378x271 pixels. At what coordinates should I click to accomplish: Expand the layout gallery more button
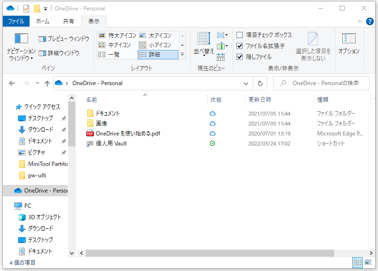(183, 55)
